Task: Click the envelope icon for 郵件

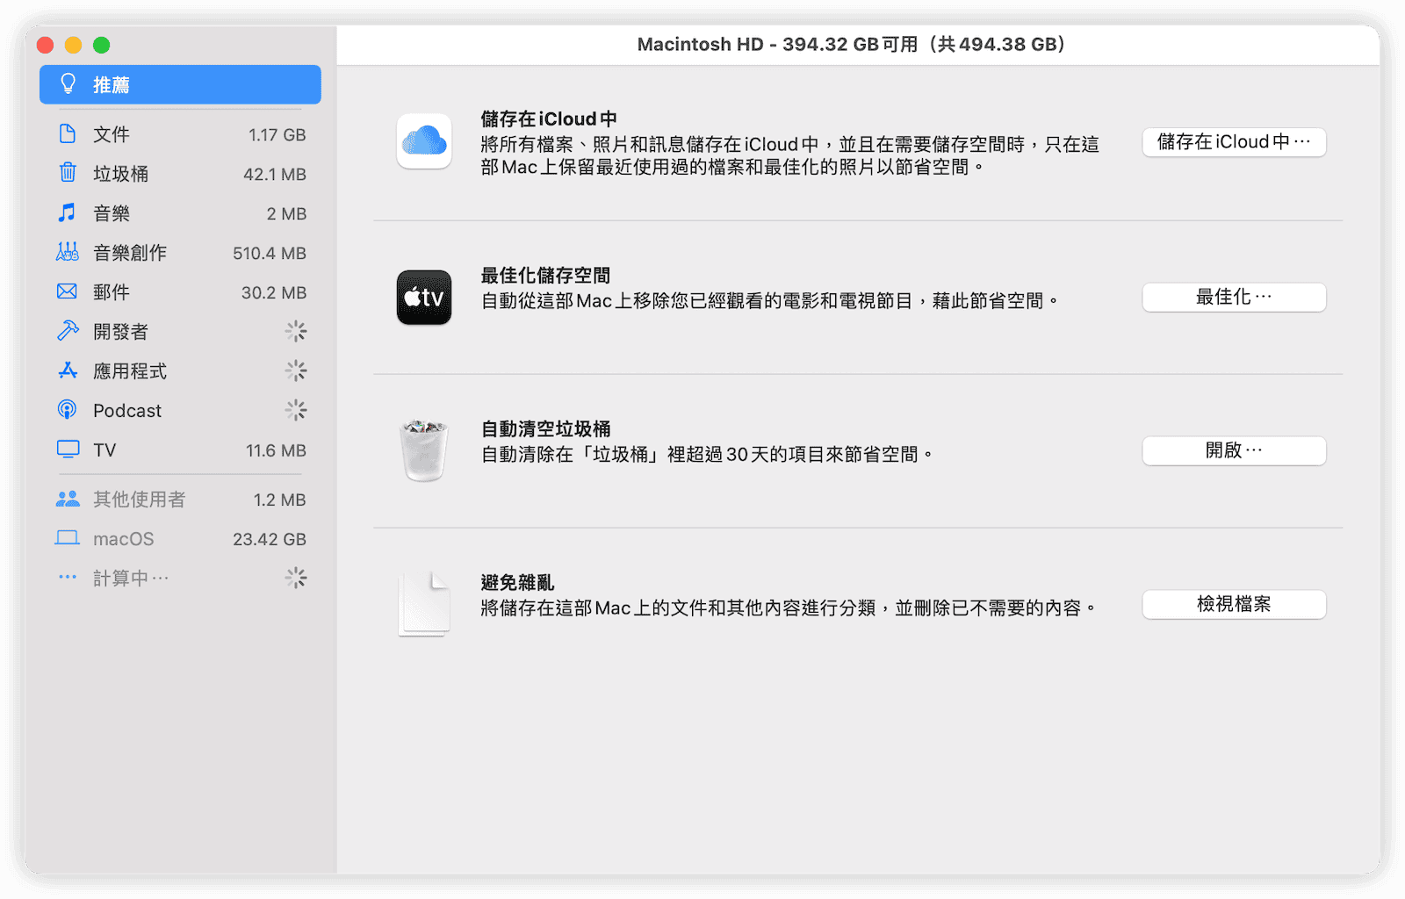Action: (68, 291)
